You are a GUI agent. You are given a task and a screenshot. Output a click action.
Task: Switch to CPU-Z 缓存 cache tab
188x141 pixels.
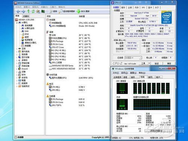(123, 8)
